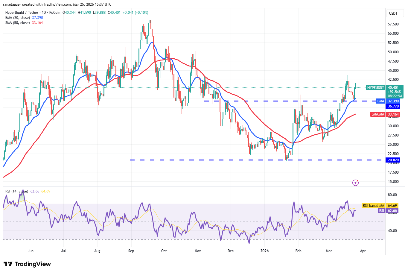Click the Apr label on the time axis

pos(363,251)
